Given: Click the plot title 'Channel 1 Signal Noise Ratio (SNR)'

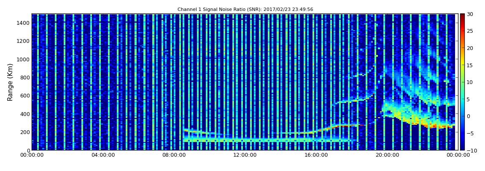Looking at the screenshot, I should 245,10.
